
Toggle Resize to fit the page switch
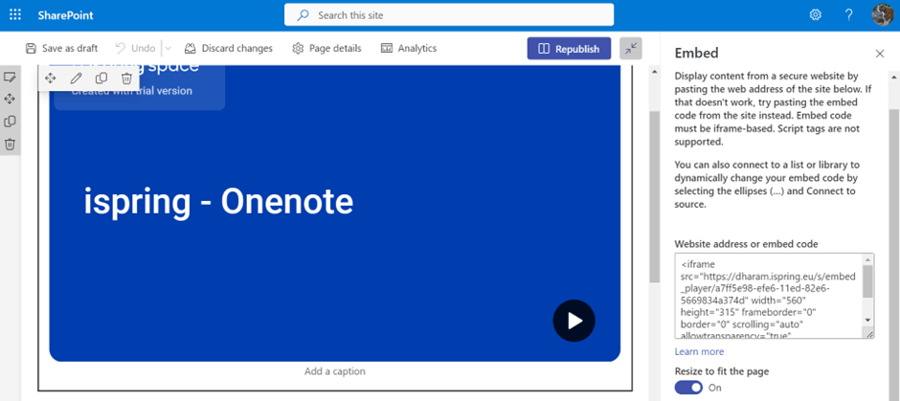688,388
